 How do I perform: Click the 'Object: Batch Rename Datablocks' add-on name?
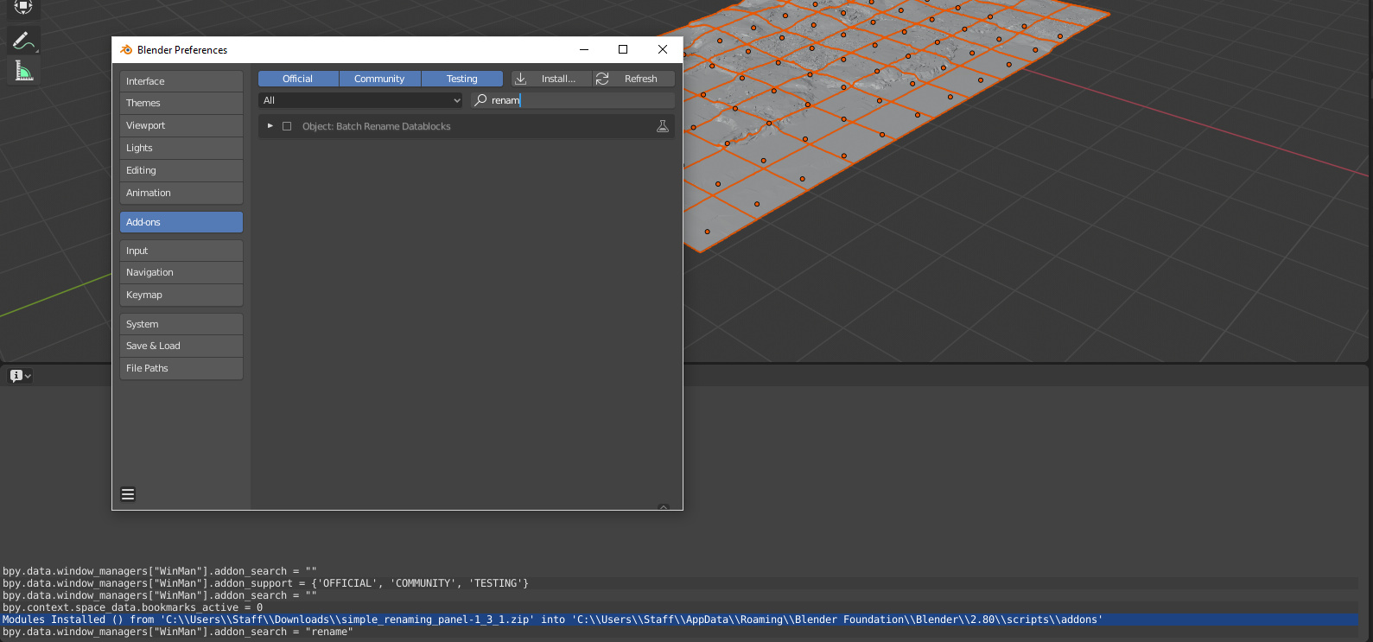click(x=377, y=126)
